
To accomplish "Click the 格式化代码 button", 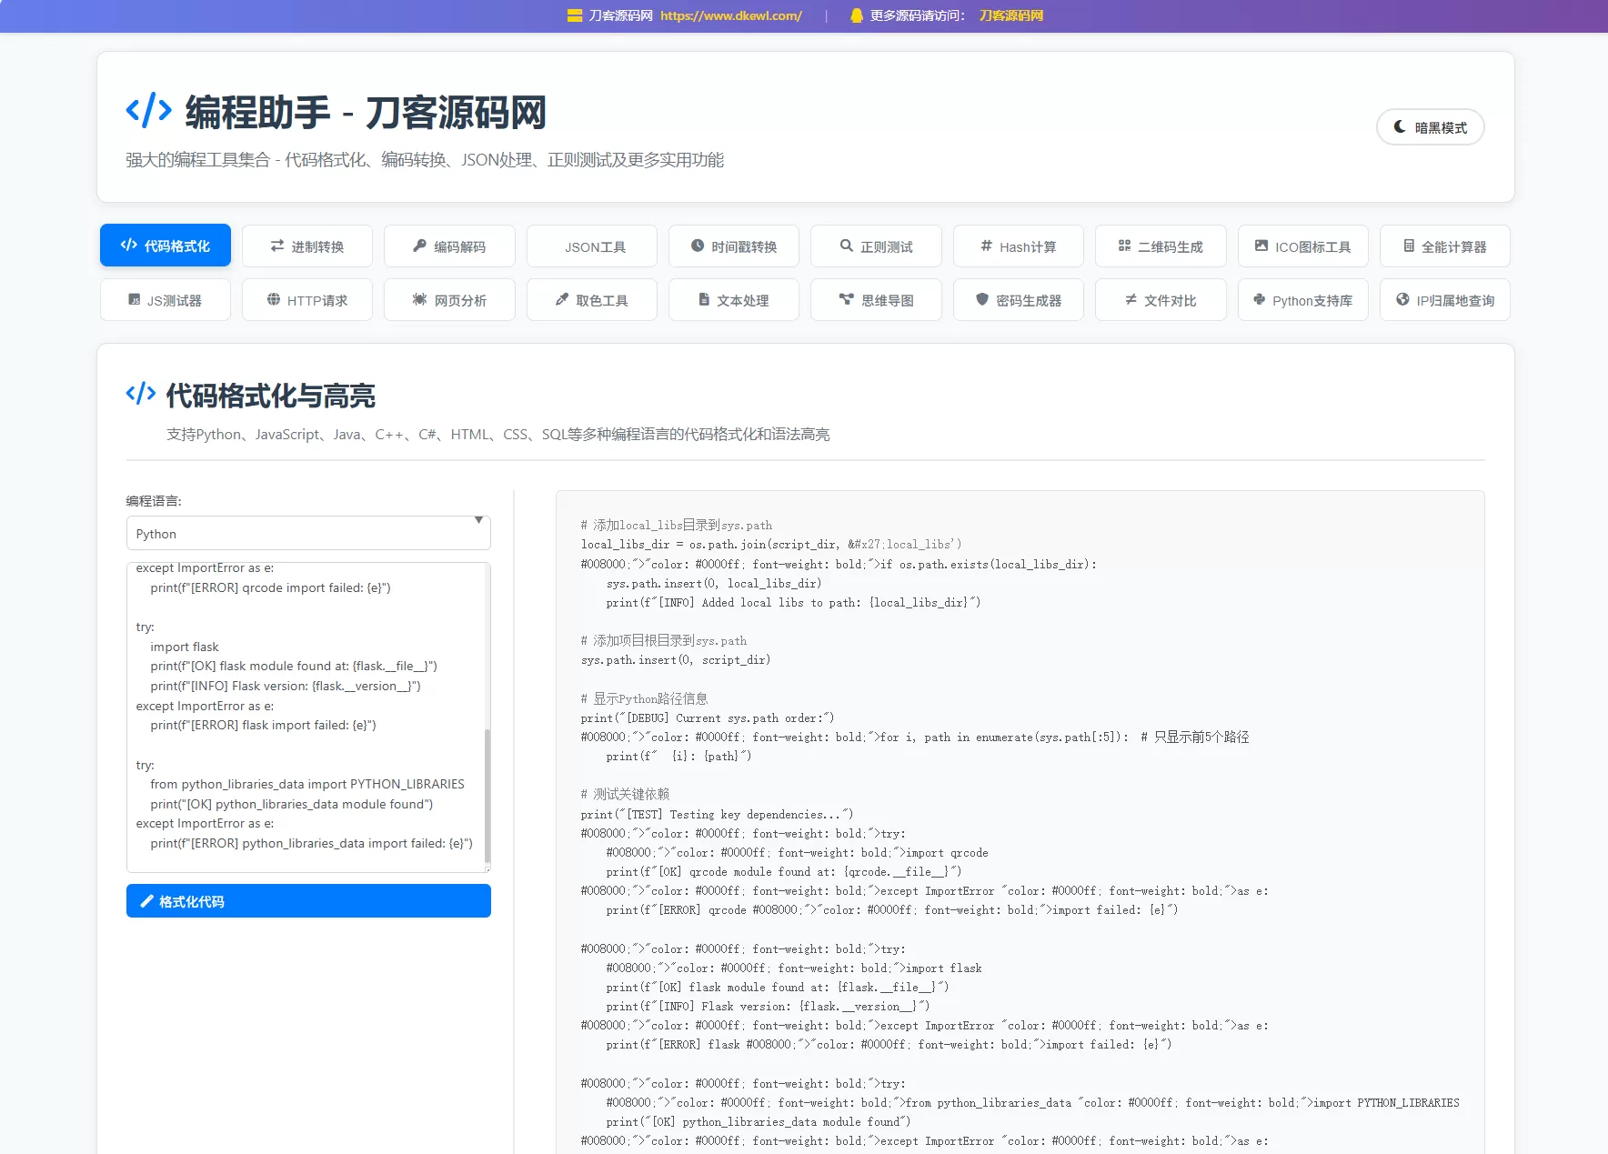I will click(307, 901).
